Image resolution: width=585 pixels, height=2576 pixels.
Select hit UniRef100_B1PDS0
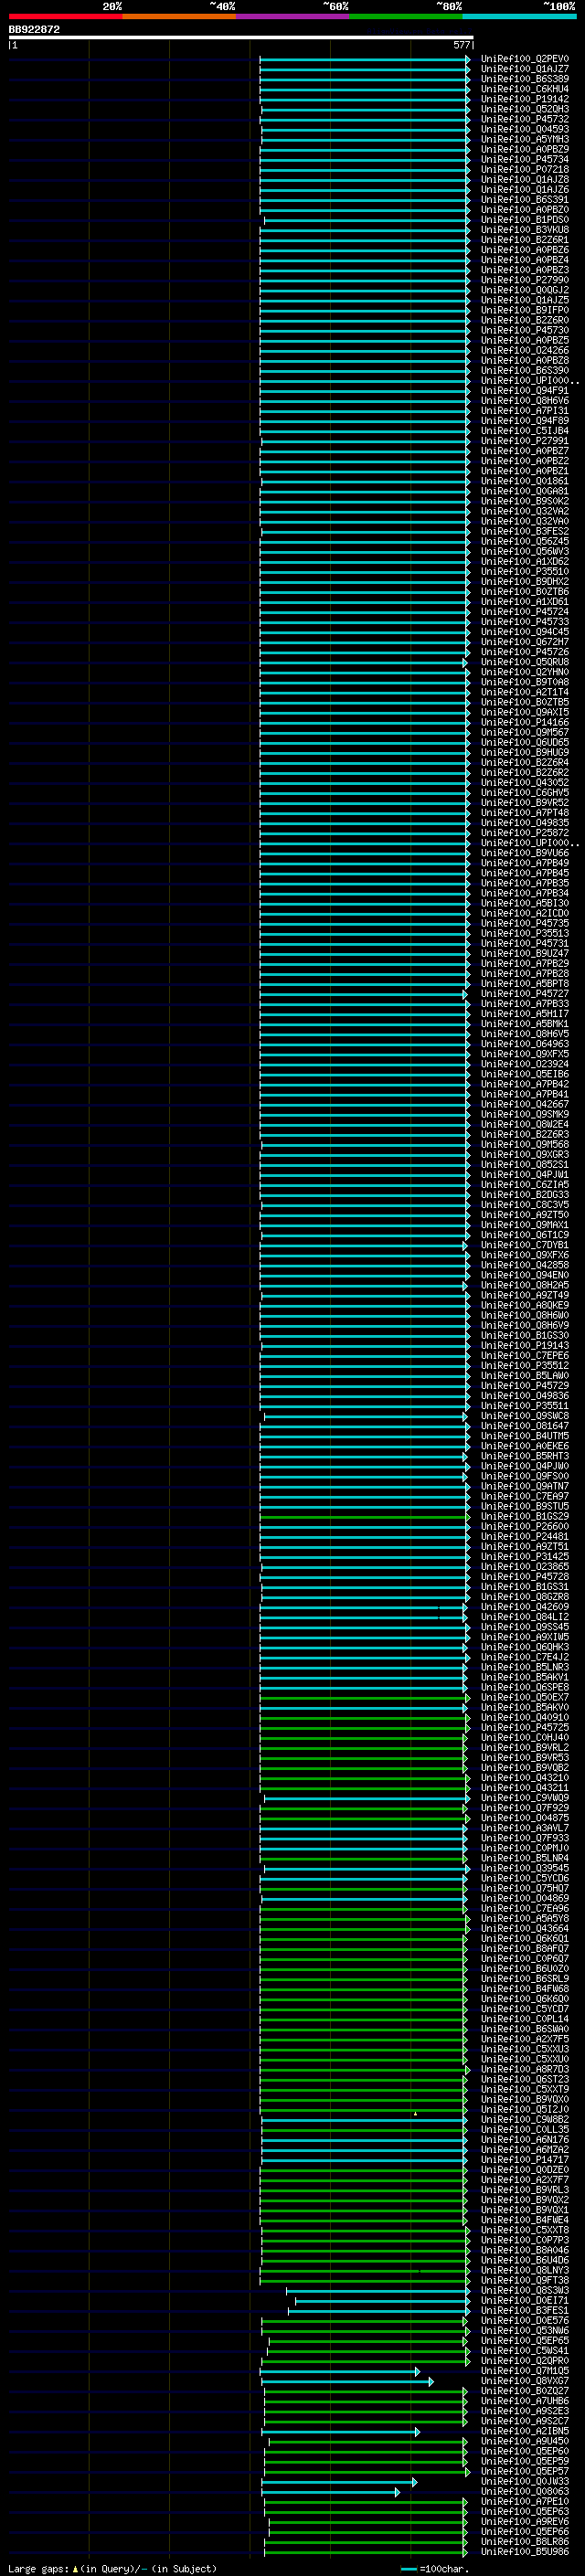click(525, 219)
